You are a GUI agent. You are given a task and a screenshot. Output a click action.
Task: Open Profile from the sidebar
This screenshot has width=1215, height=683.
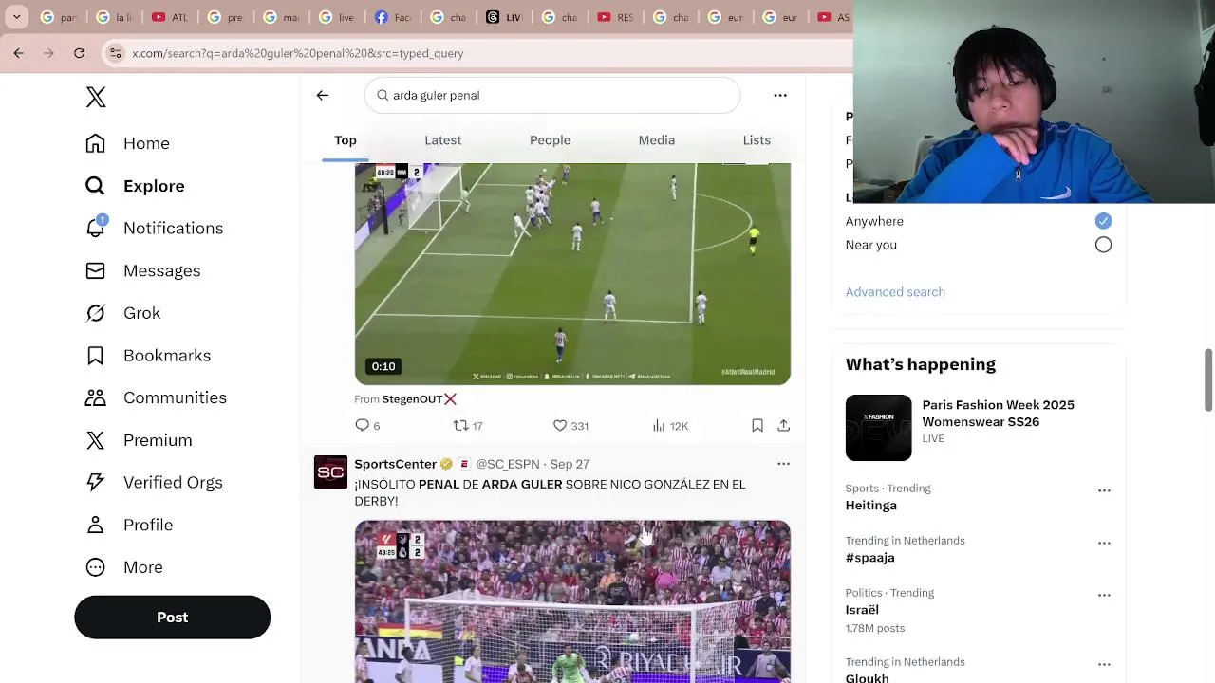[129, 525]
